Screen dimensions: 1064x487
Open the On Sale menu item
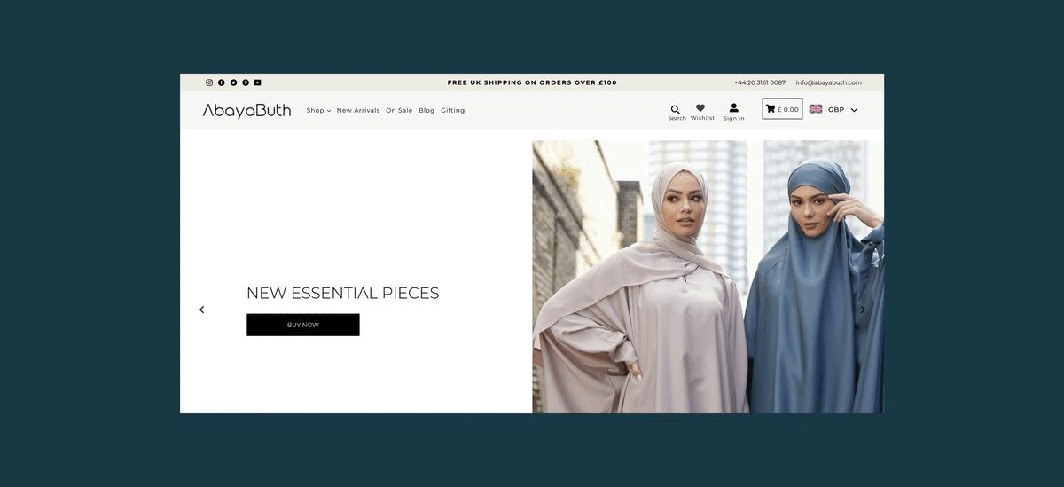coord(399,111)
